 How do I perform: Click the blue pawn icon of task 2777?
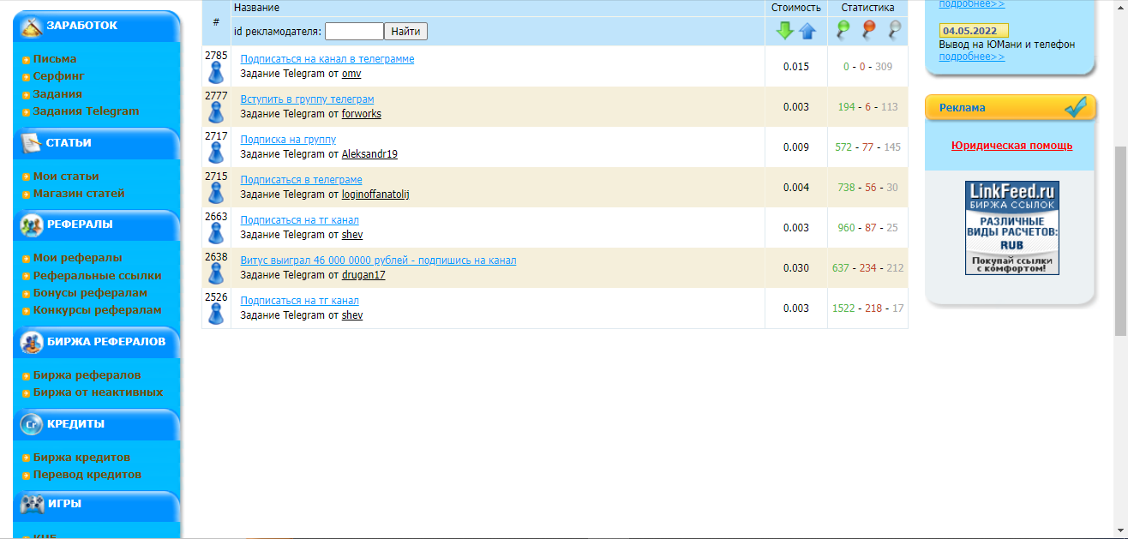[x=216, y=112]
